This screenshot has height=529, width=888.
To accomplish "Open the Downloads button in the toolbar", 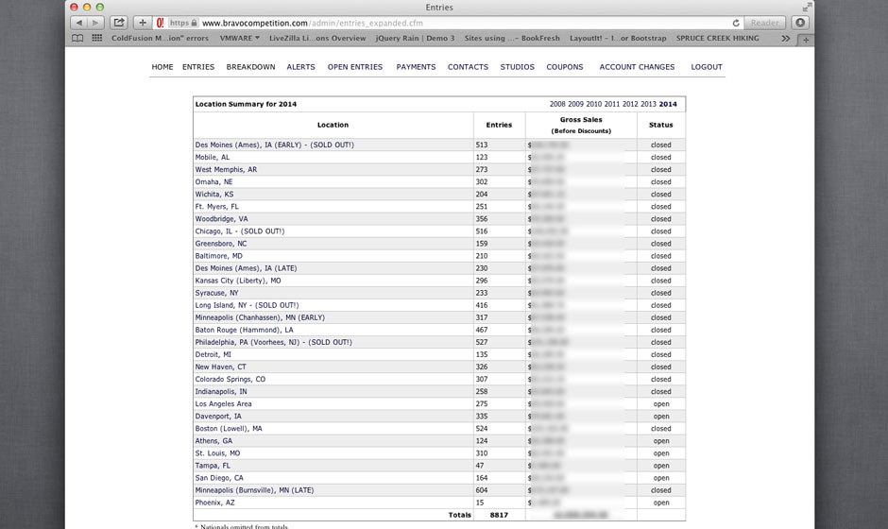I will pos(800,23).
